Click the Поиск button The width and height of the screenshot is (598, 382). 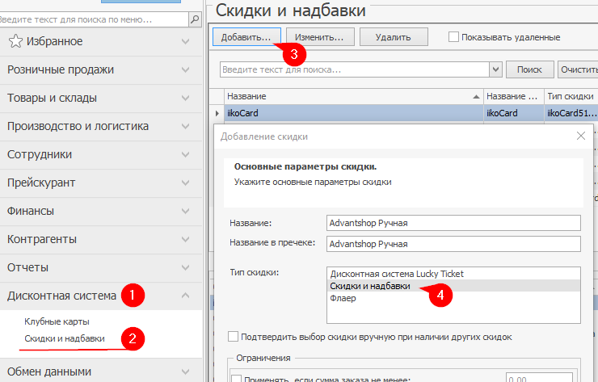click(x=529, y=70)
